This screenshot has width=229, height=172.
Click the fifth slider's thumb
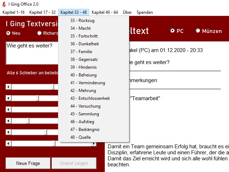(x=46, y=132)
